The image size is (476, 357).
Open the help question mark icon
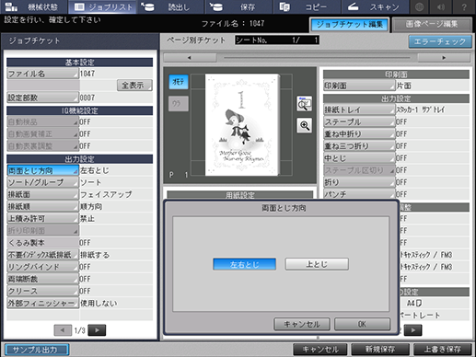pyautogui.click(x=464, y=6)
